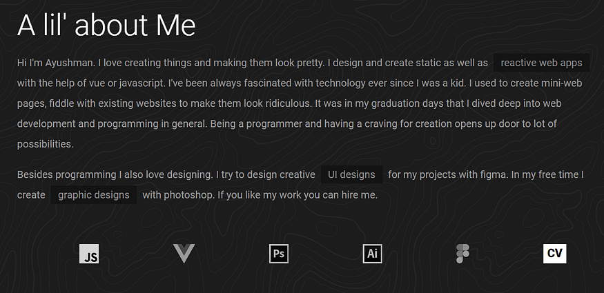The height and width of the screenshot is (293, 604).
Task: Open the Photoshop Ps icon
Action: click(x=278, y=254)
